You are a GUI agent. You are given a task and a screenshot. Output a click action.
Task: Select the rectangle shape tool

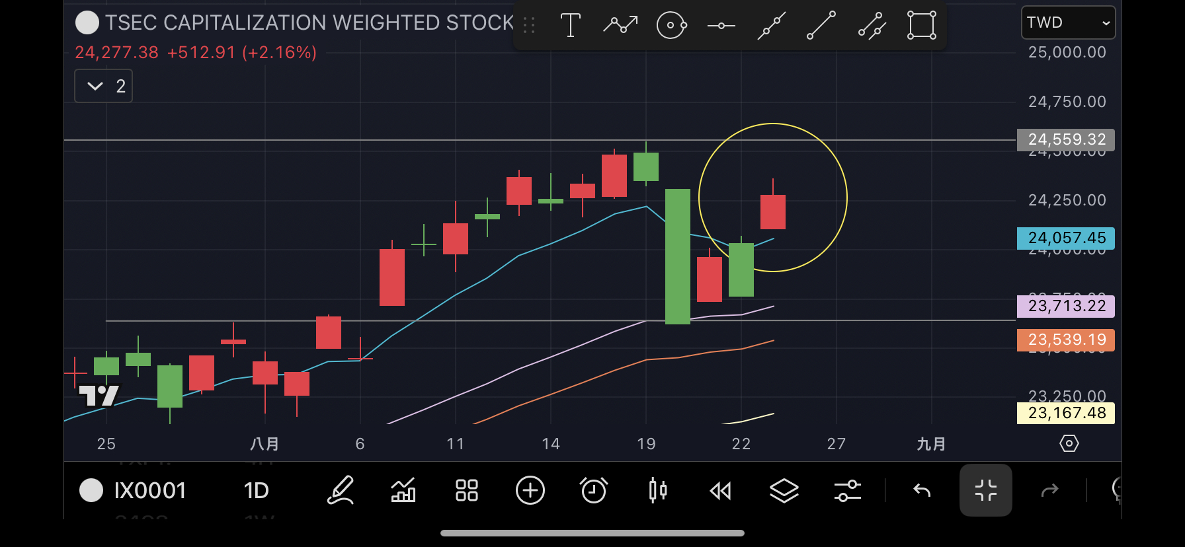click(x=922, y=26)
